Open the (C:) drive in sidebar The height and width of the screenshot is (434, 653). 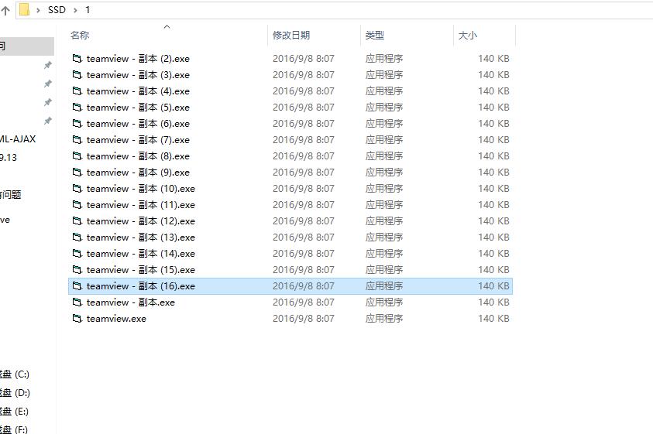click(x=15, y=374)
